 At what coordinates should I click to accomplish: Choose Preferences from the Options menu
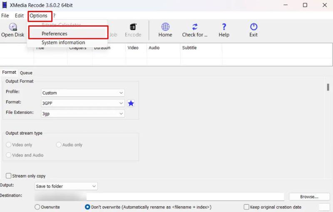tap(54, 34)
